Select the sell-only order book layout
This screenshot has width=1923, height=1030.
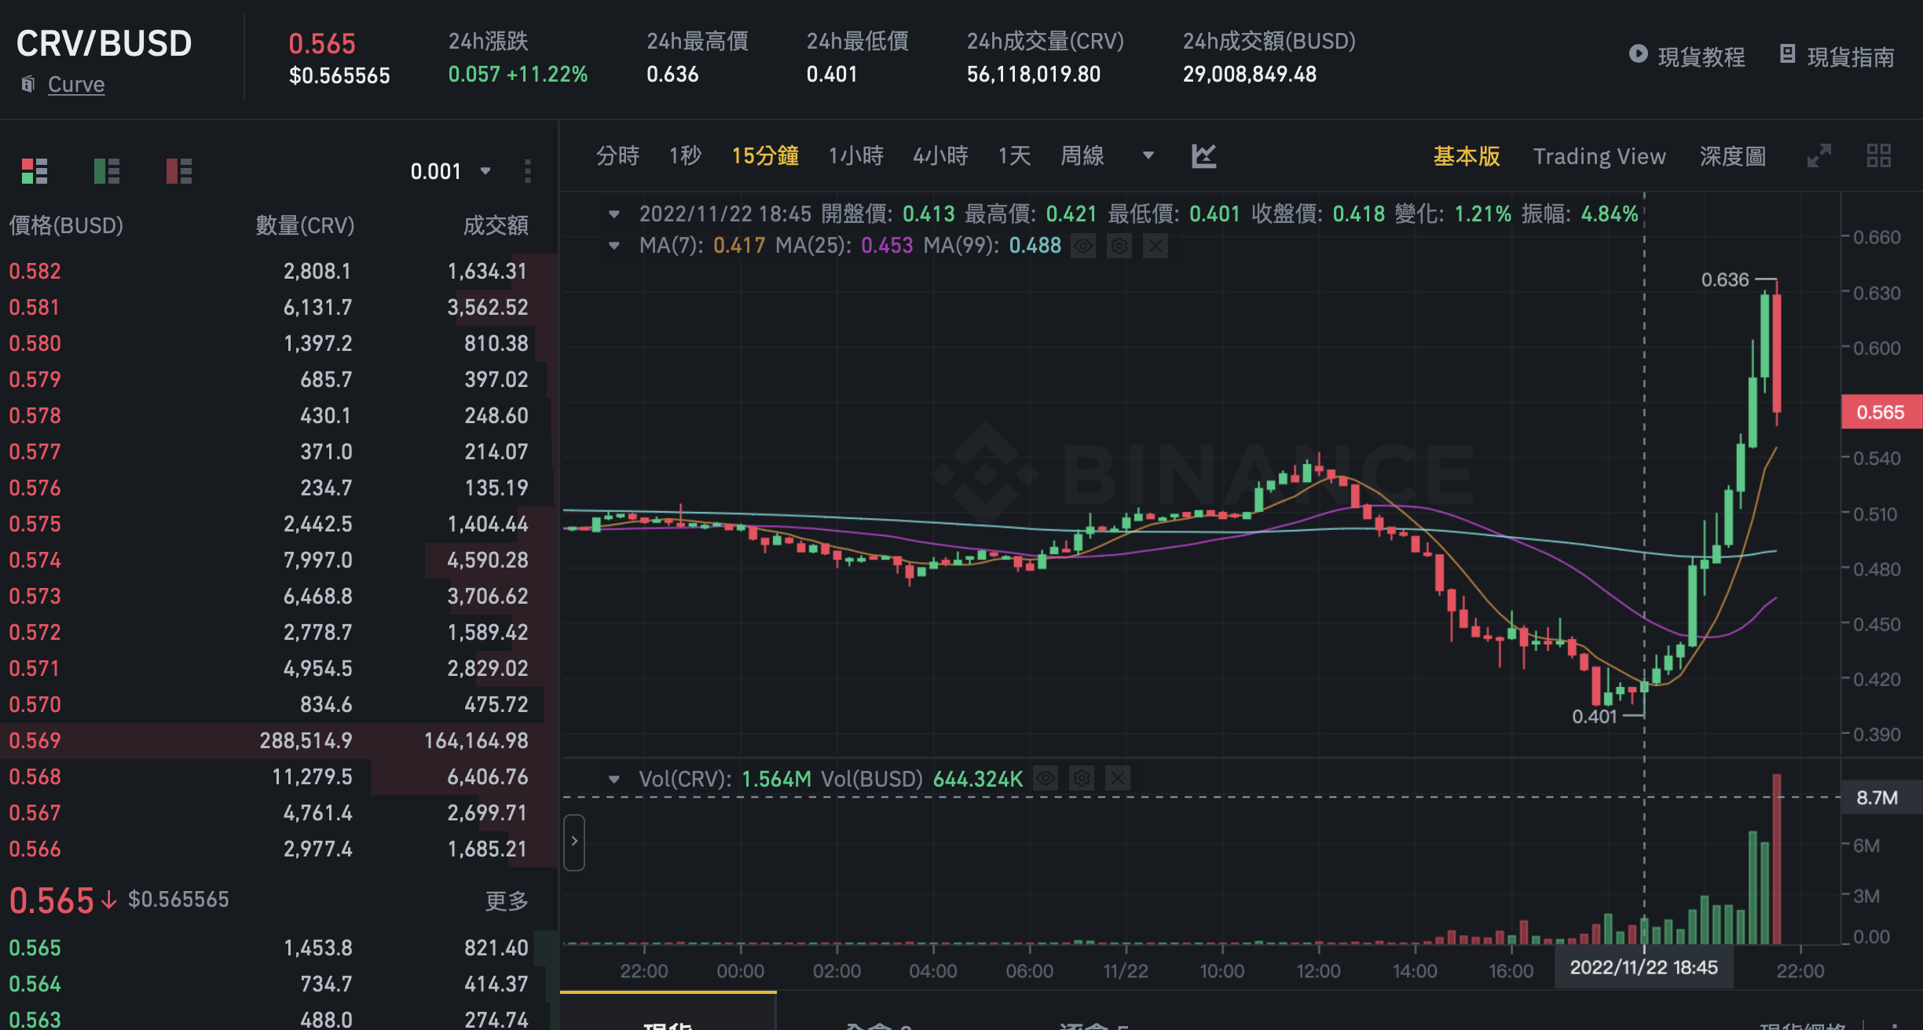click(x=179, y=170)
